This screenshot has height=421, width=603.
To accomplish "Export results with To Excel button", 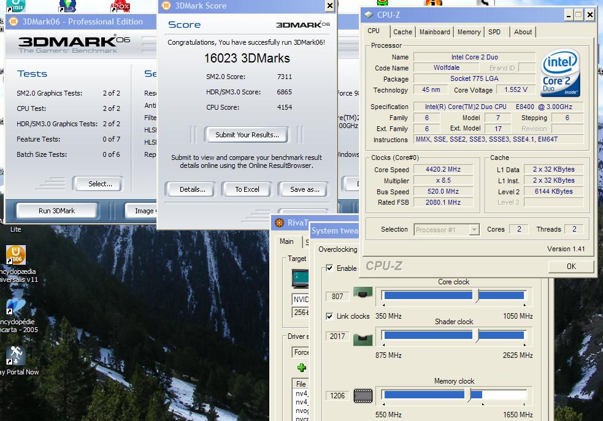I will [x=247, y=189].
